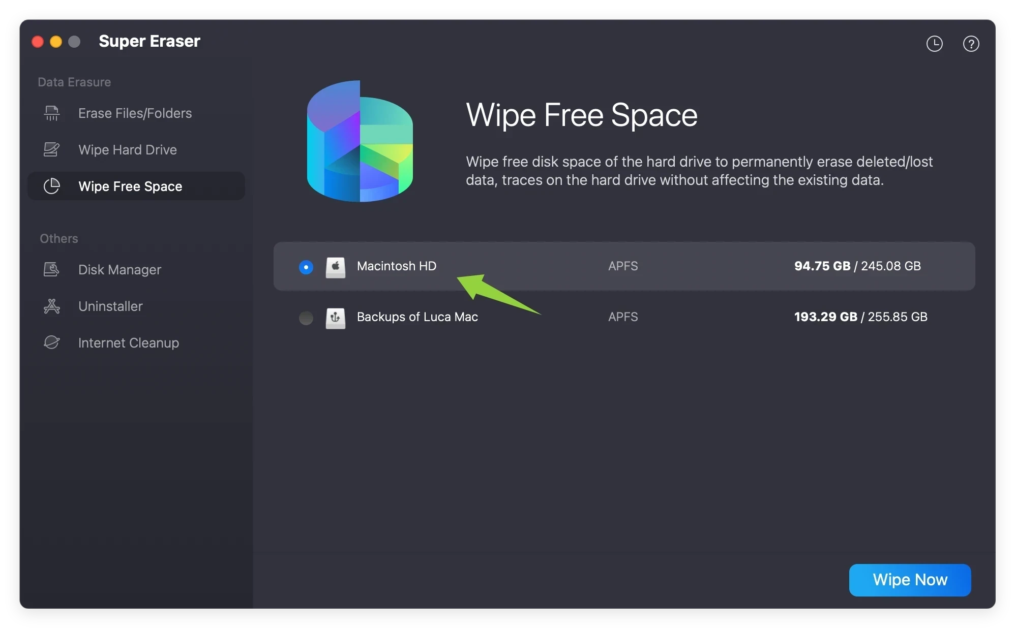Click the Backups of Luca Mac volume name
This screenshot has width=1015, height=628.
point(417,317)
